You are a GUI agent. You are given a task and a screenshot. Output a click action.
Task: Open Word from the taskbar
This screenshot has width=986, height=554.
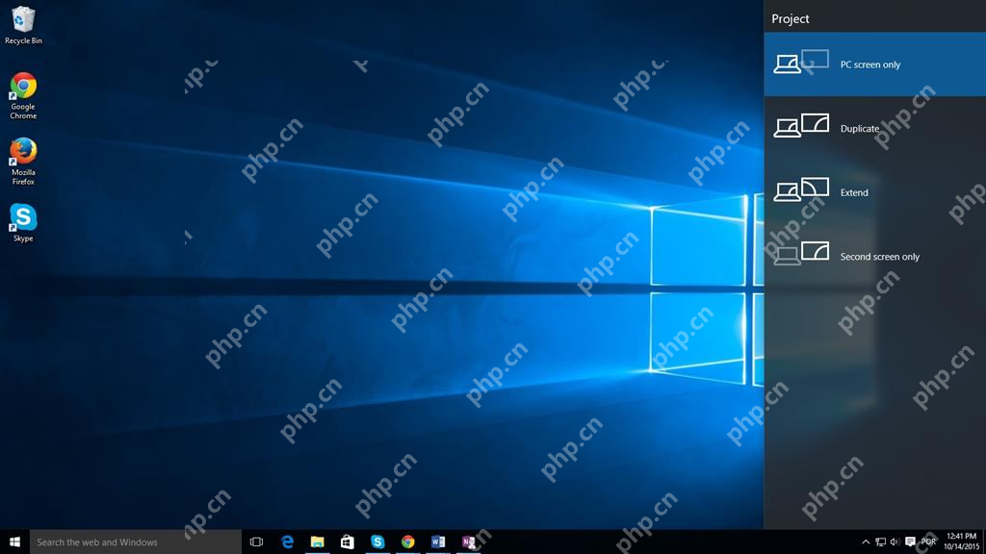pyautogui.click(x=438, y=541)
